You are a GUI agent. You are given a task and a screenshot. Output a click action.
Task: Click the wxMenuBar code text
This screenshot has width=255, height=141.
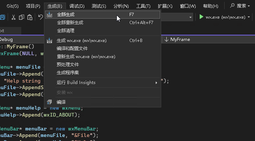(x=82, y=129)
